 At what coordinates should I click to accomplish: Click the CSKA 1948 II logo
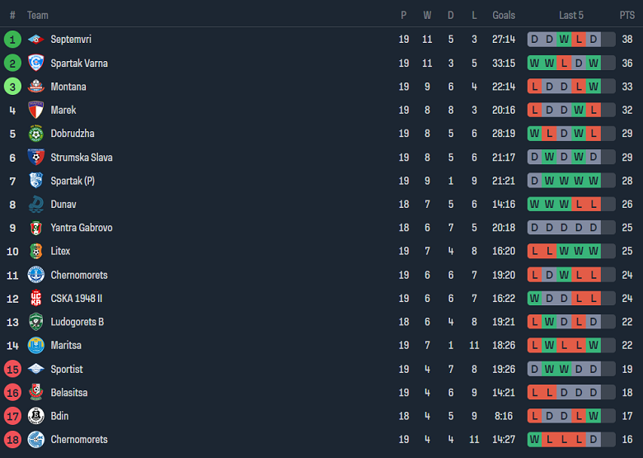pyautogui.click(x=35, y=298)
